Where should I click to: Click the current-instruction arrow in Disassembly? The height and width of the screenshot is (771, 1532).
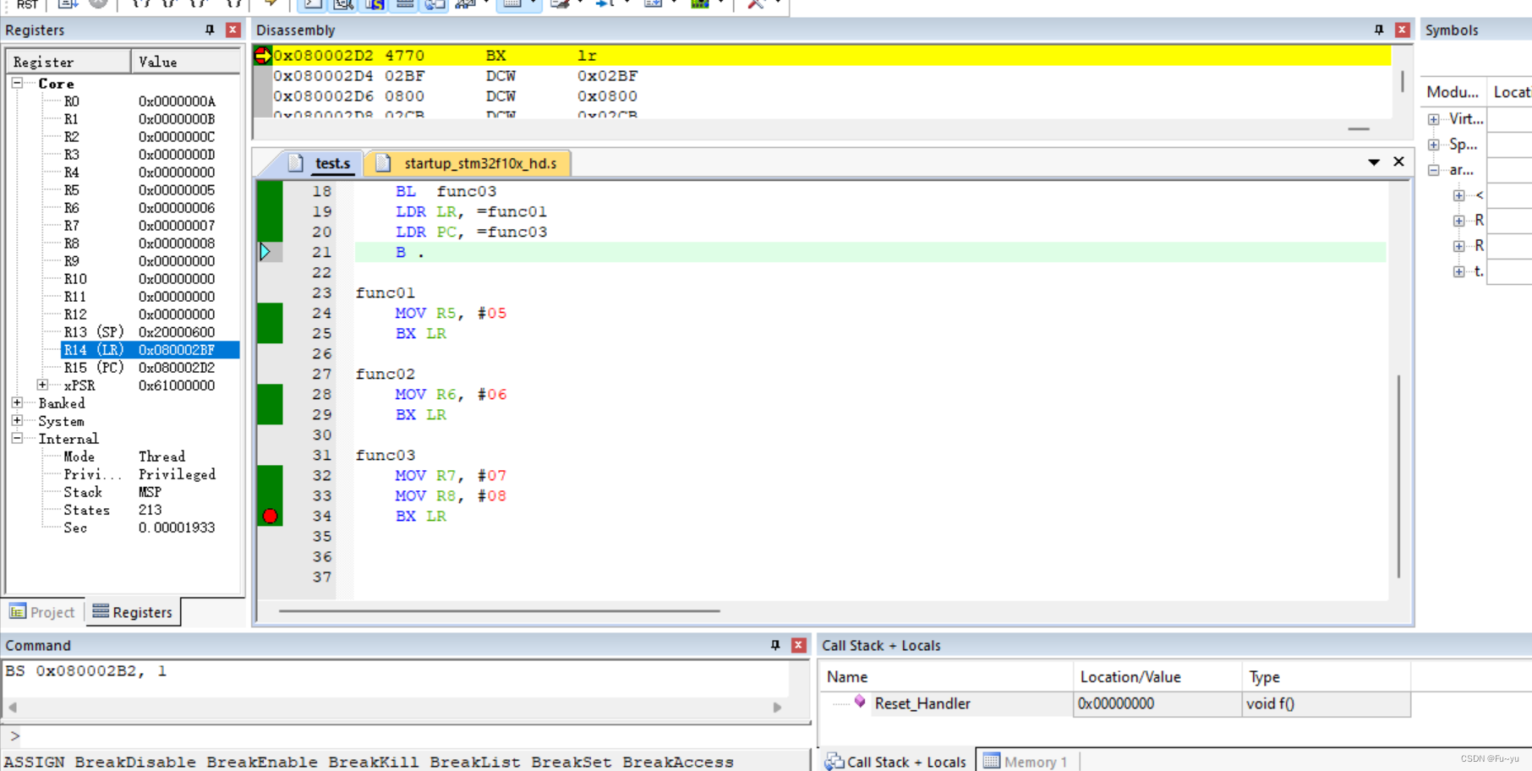[263, 56]
